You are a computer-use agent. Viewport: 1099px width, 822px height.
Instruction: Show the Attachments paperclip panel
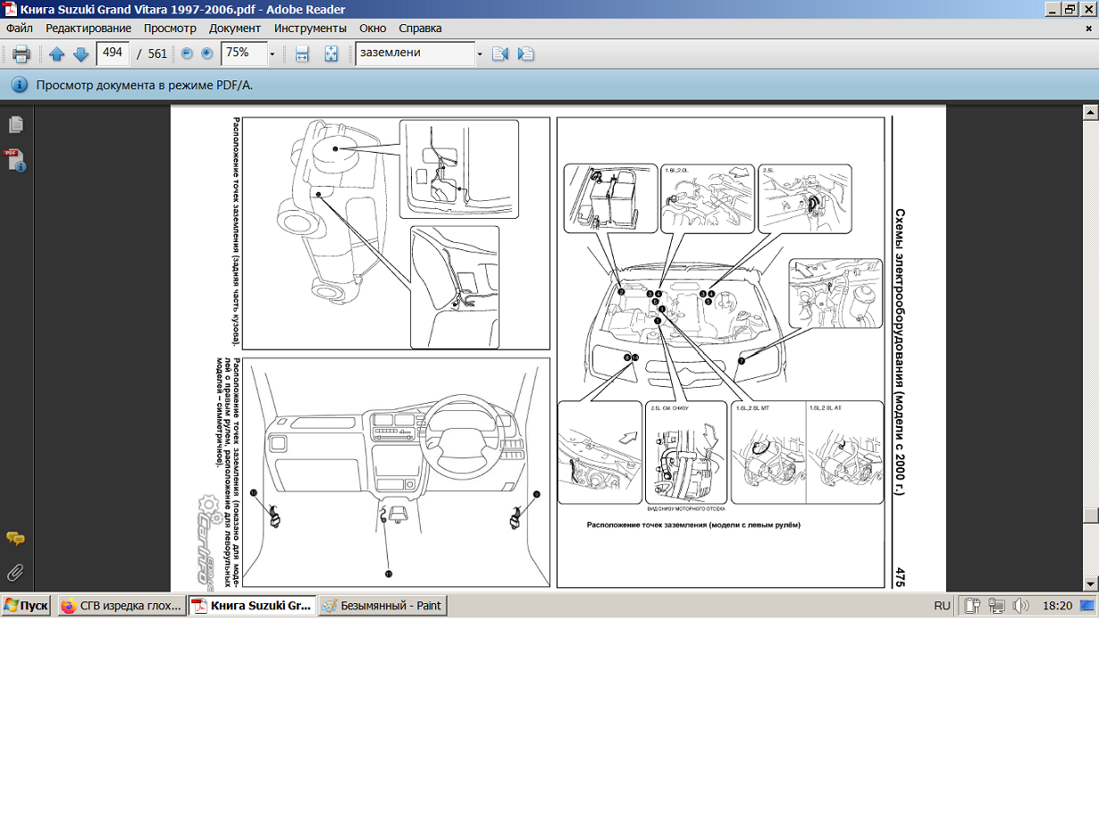pos(15,573)
